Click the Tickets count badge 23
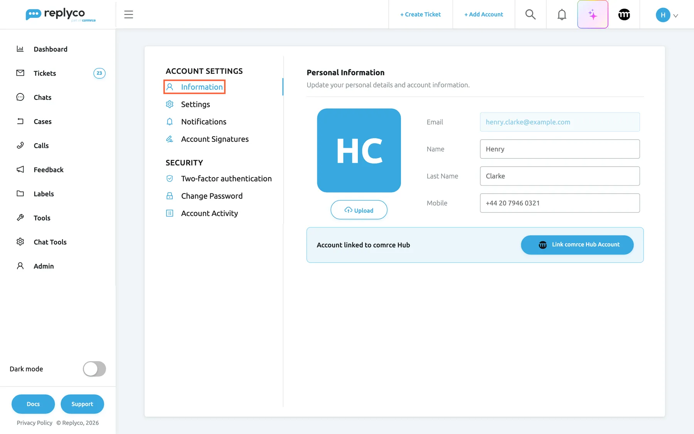This screenshot has width=694, height=434. click(x=99, y=73)
